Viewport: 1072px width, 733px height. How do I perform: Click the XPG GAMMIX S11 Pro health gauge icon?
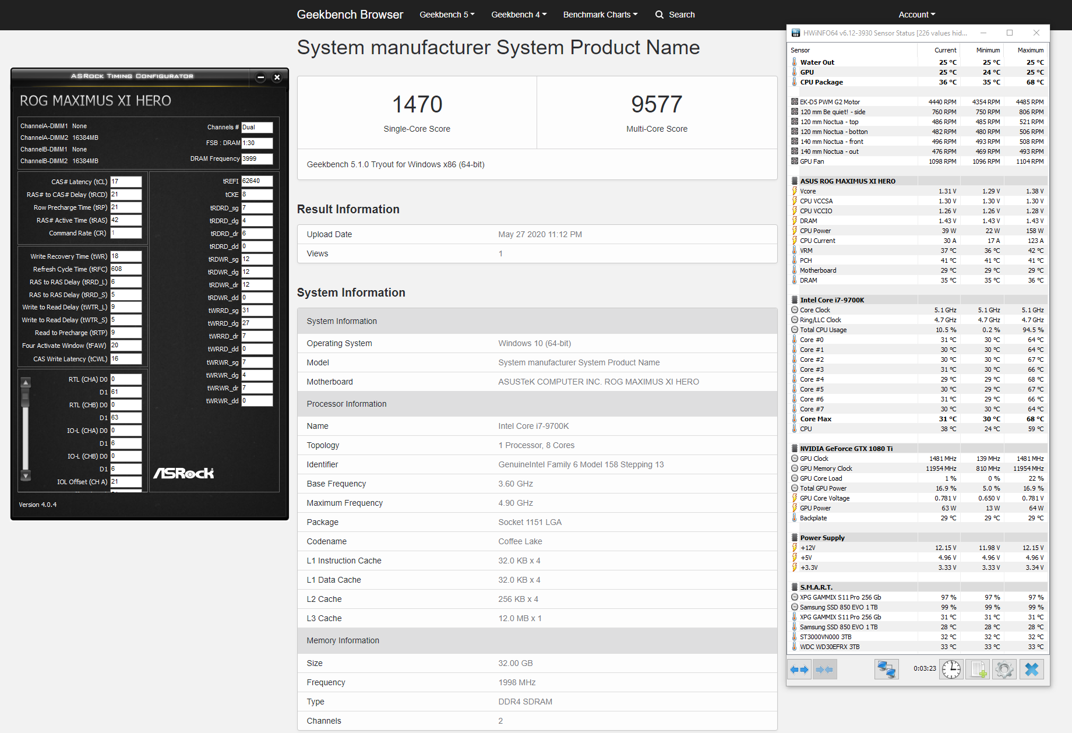click(795, 597)
